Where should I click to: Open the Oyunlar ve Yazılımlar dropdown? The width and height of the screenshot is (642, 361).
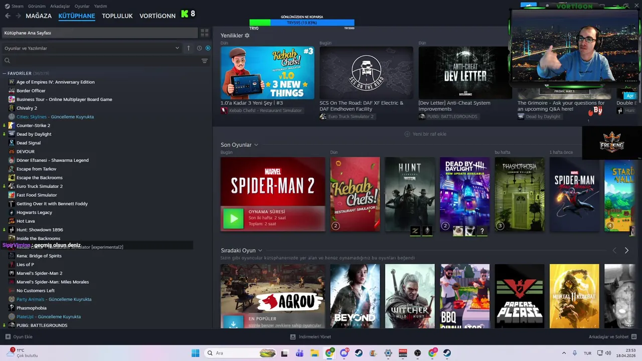click(x=92, y=48)
